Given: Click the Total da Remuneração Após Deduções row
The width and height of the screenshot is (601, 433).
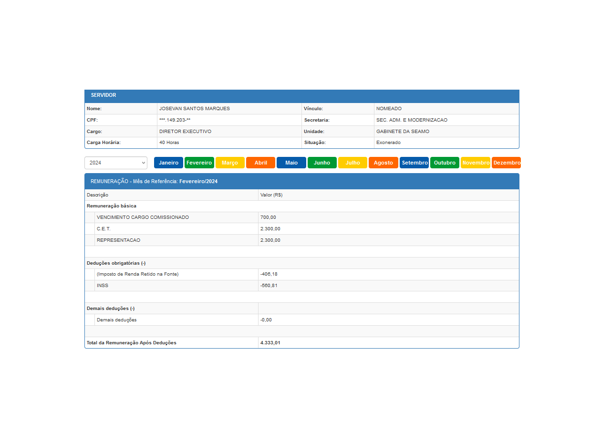Looking at the screenshot, I should click(132, 343).
